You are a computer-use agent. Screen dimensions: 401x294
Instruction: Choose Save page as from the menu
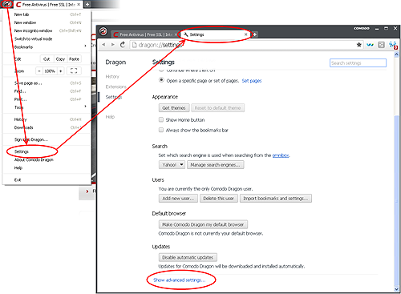tap(47, 83)
